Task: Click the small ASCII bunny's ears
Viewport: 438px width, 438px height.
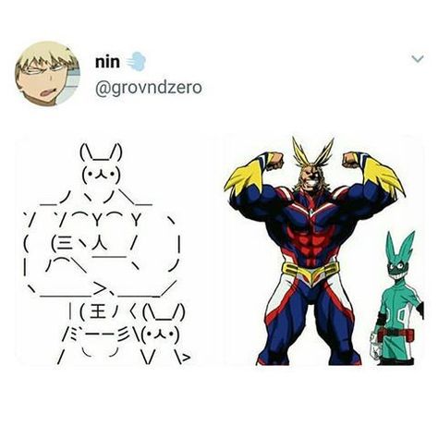Action: [x=164, y=312]
